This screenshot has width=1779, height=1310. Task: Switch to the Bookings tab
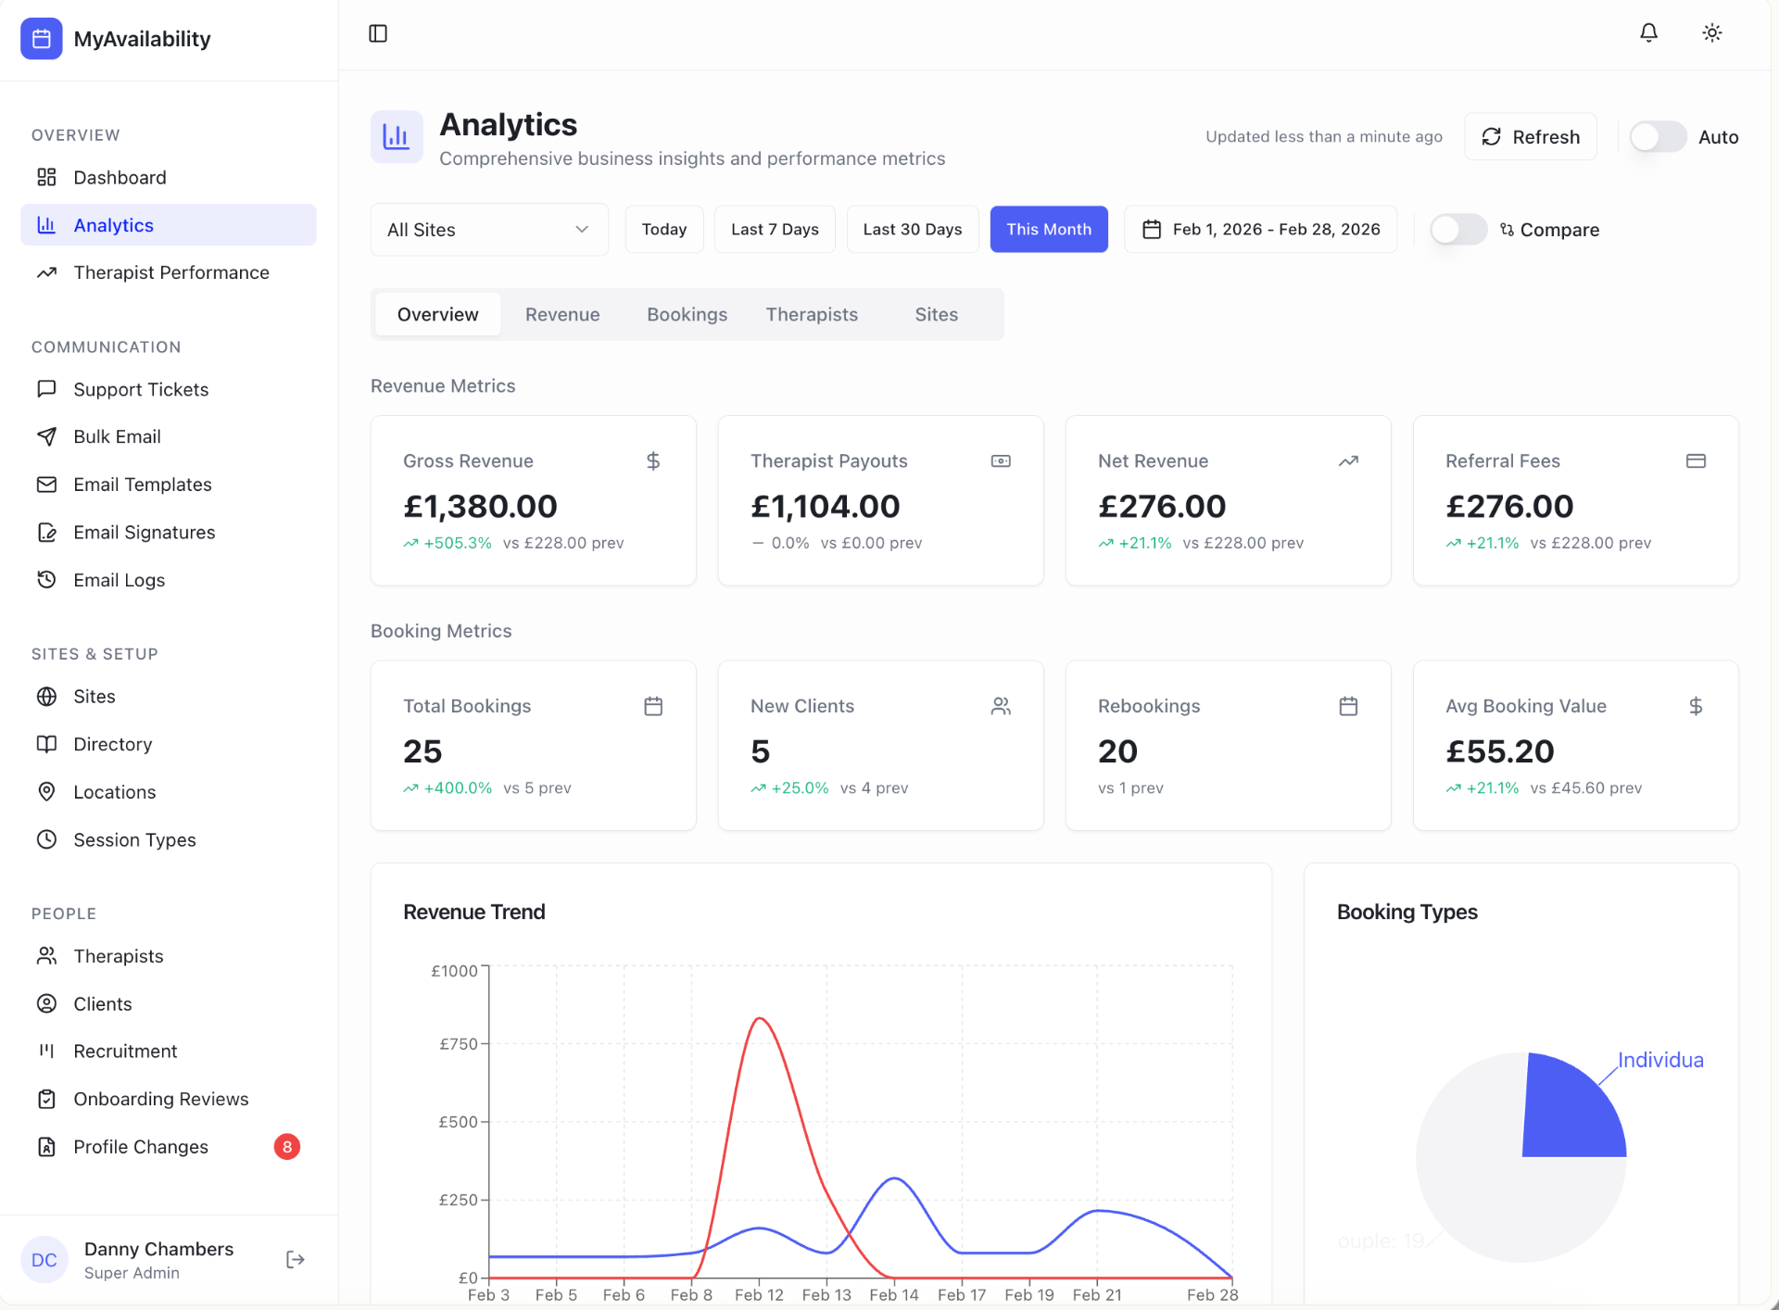[687, 314]
